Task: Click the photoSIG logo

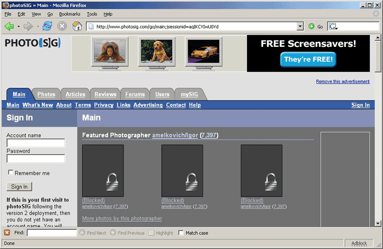Action: click(33, 43)
